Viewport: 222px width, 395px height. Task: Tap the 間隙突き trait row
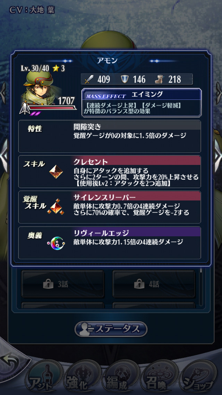(x=110, y=136)
